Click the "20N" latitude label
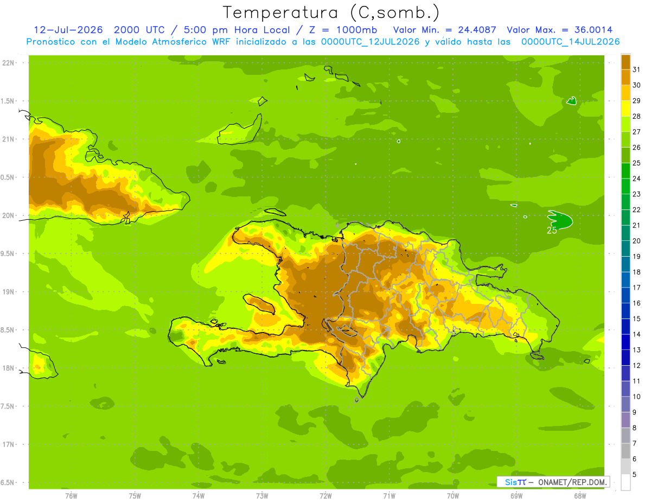The image size is (651, 503). pos(8,215)
